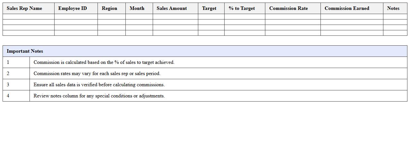Select the Employee ID column header
Screen dimensions: 410x160
(73, 8)
